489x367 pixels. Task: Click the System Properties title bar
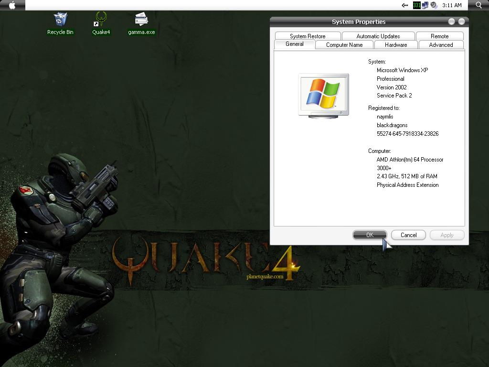tap(358, 22)
